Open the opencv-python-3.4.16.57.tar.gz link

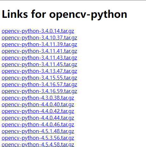(39, 85)
